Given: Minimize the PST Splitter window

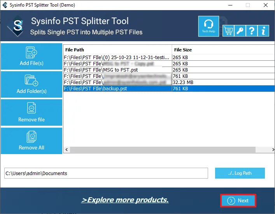Looking at the screenshot, I should pos(230,5).
